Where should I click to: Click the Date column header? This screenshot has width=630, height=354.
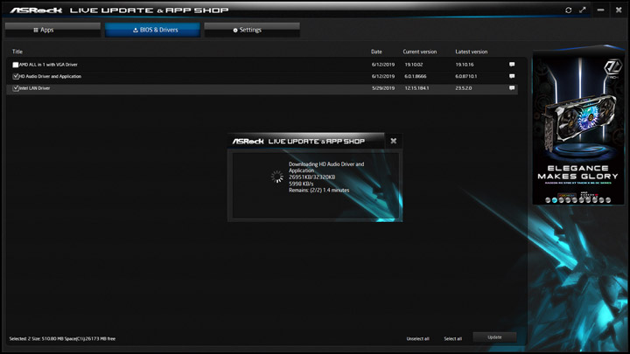tap(376, 52)
